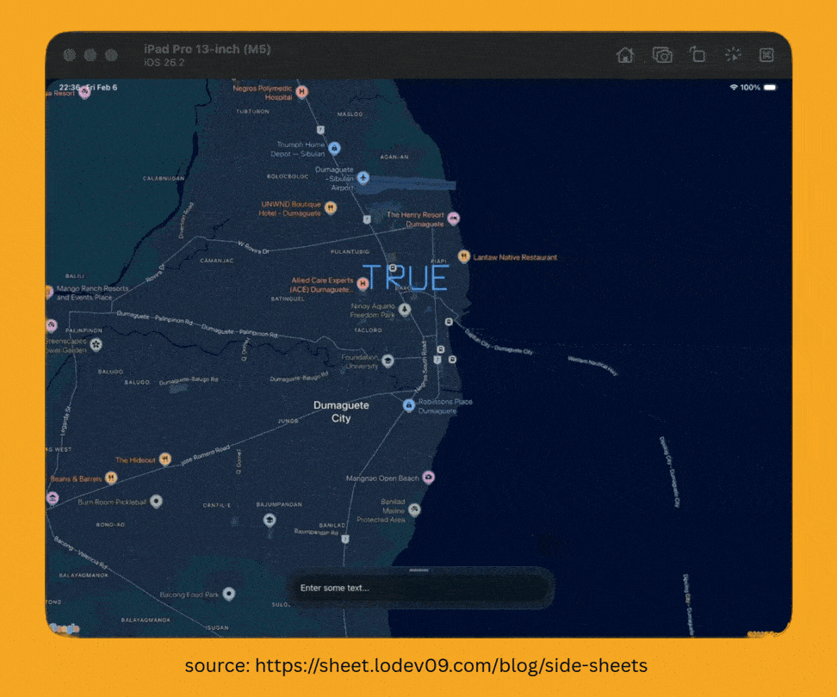Open Lantaw Native Restaurant marker
837x697 pixels.
464,256
